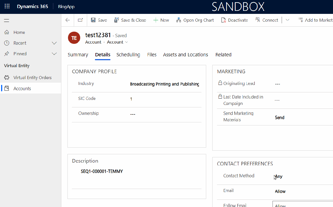This screenshot has height=207, width=333.
Task: Click the Save command
Action: click(99, 20)
